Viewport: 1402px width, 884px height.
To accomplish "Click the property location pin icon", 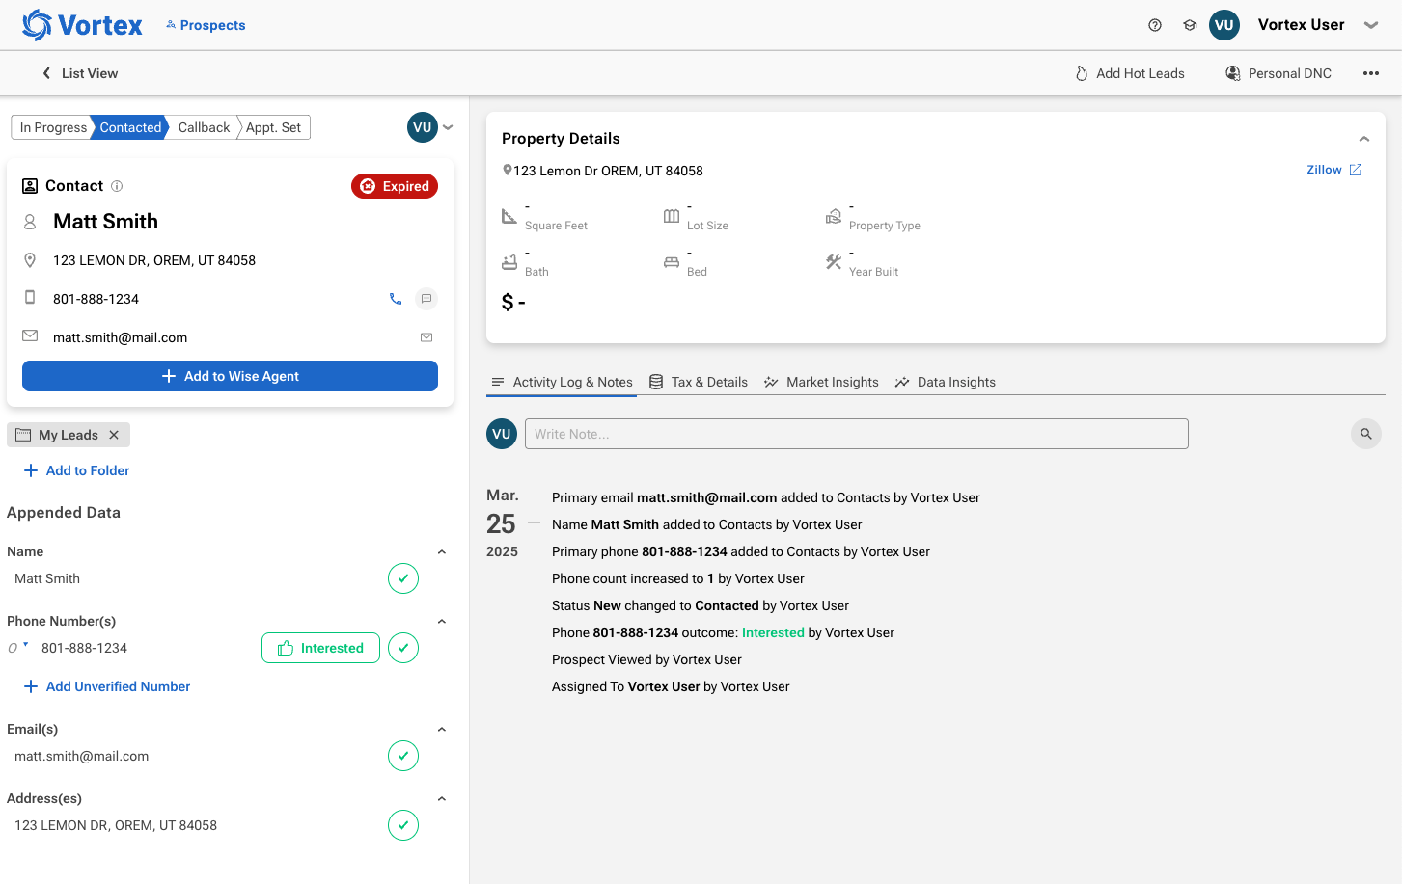I will pos(507,170).
